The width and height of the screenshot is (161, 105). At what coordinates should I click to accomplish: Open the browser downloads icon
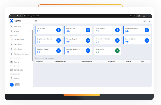click(144, 16)
